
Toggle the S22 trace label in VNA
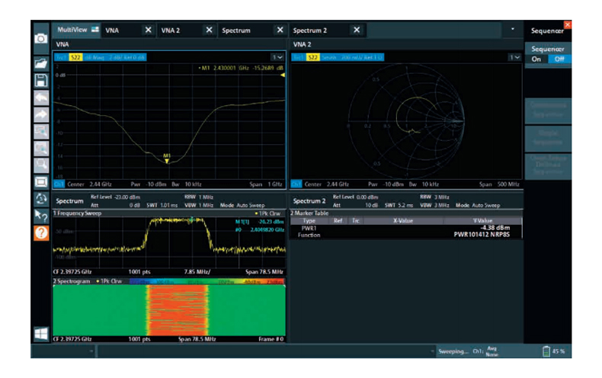76,57
